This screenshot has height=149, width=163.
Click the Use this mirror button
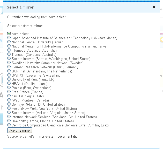(20, 130)
